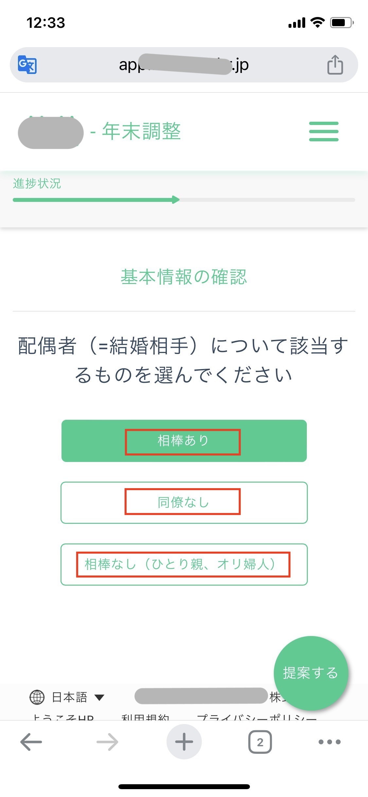Select the 同僚なし option

coord(184,503)
